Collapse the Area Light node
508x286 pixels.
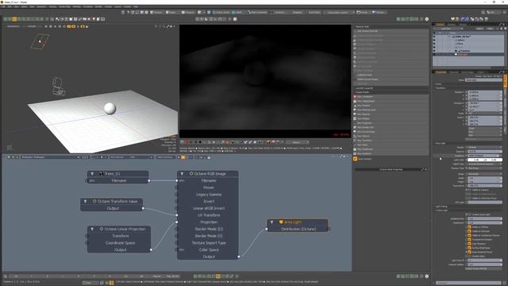[x=271, y=222]
